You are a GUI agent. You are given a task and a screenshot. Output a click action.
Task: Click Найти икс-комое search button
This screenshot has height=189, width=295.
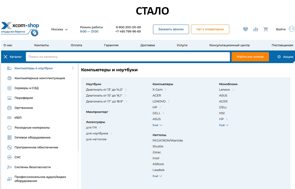point(250,57)
